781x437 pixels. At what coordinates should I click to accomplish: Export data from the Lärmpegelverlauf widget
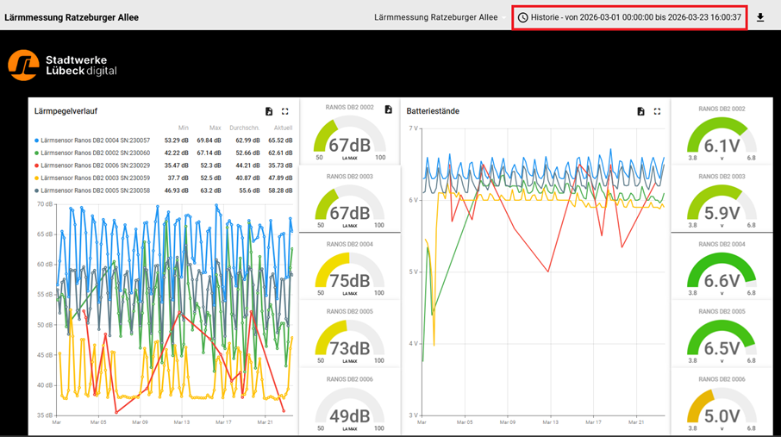pyautogui.click(x=269, y=111)
